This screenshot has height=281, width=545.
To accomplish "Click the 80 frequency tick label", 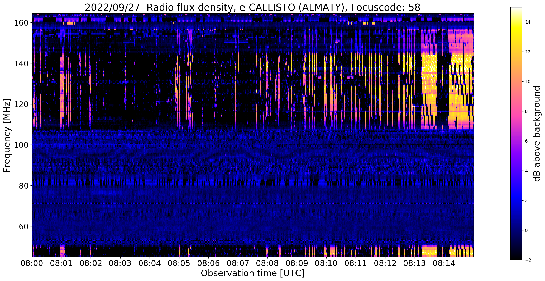I will click(x=24, y=186).
